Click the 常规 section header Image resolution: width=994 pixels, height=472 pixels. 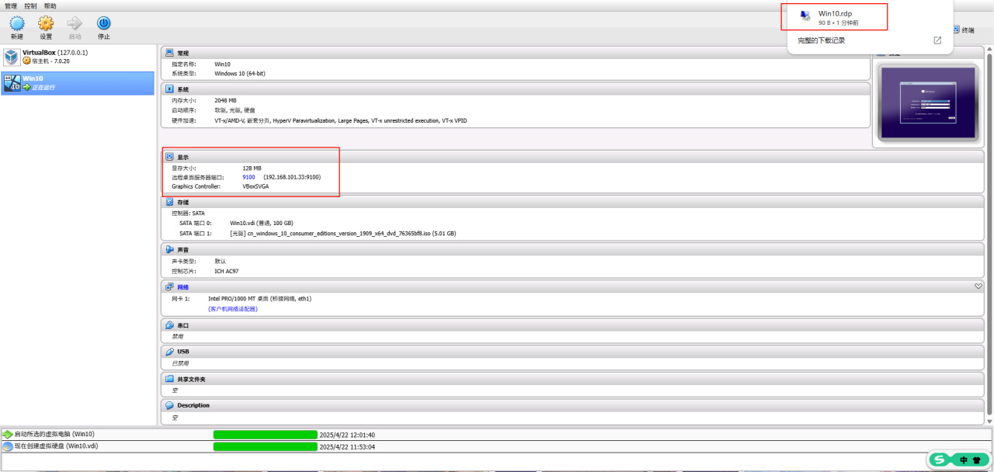pyautogui.click(x=516, y=53)
